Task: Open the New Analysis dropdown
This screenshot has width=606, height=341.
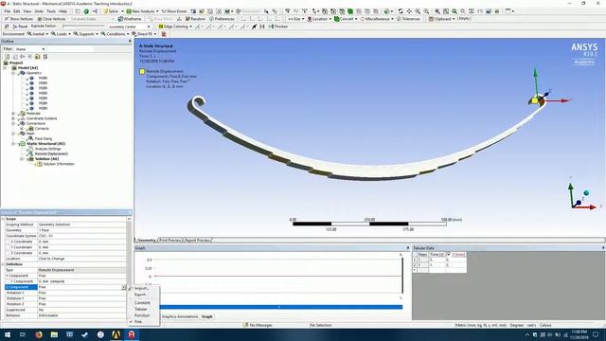Action: click(143, 11)
